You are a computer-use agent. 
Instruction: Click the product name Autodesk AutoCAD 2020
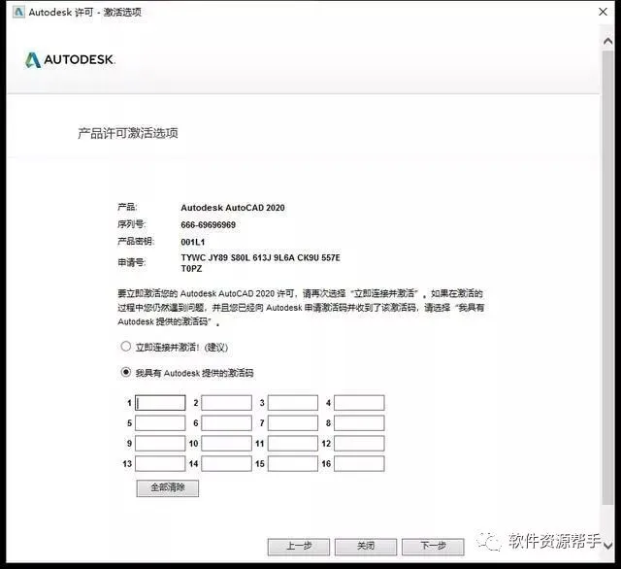(x=233, y=208)
